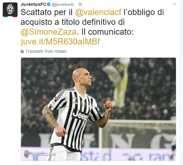
Task: Click the Adidas logo on the jersey
Action: coord(75,102)
